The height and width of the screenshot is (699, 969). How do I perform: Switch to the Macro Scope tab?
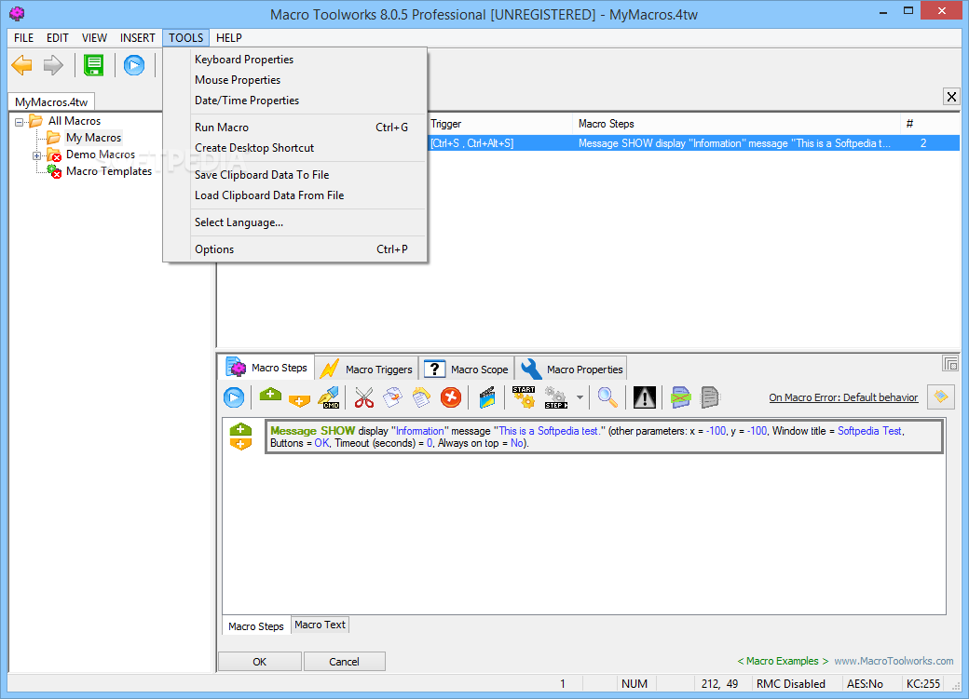coord(467,369)
